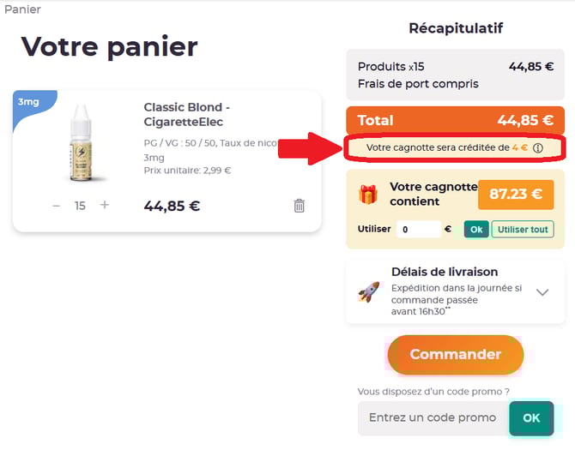The width and height of the screenshot is (575, 450).
Task: Click the Utiliser cagnotte amount input field
Action: tap(419, 229)
